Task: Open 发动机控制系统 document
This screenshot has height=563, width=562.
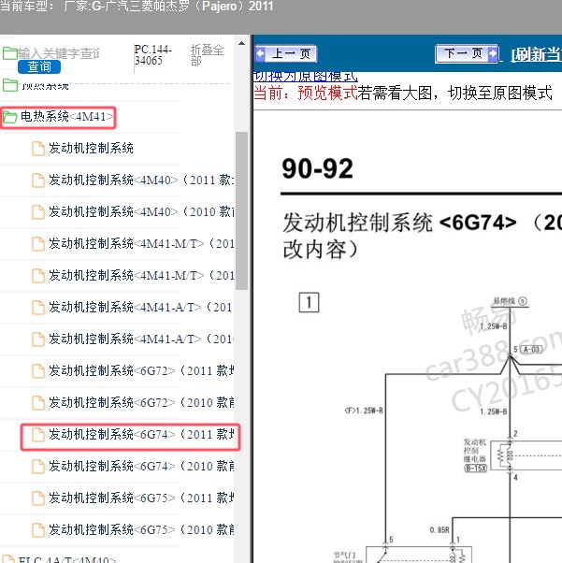Action: [x=91, y=148]
